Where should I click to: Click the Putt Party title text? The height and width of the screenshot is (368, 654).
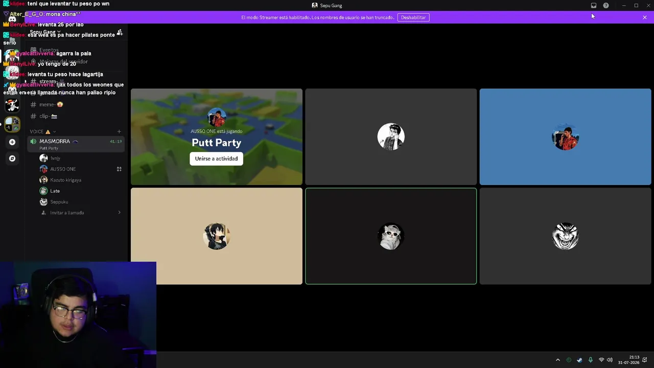[x=216, y=143]
